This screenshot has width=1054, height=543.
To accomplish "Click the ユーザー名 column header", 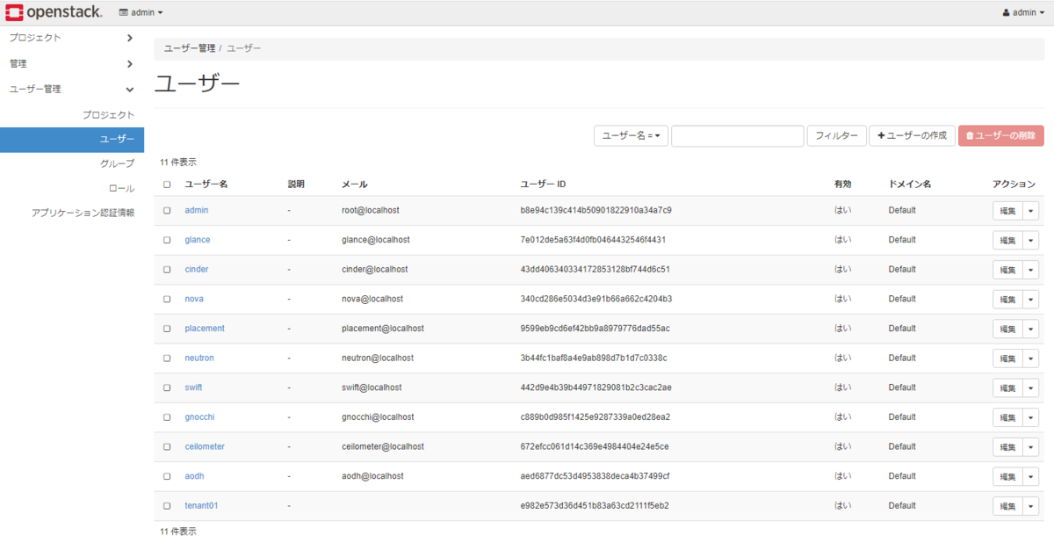I will [206, 185].
